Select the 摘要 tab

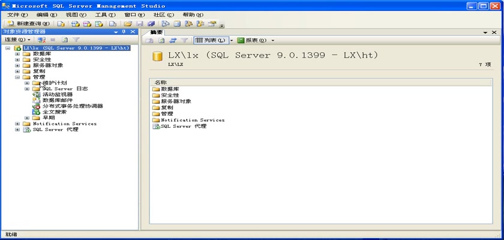tap(157, 32)
